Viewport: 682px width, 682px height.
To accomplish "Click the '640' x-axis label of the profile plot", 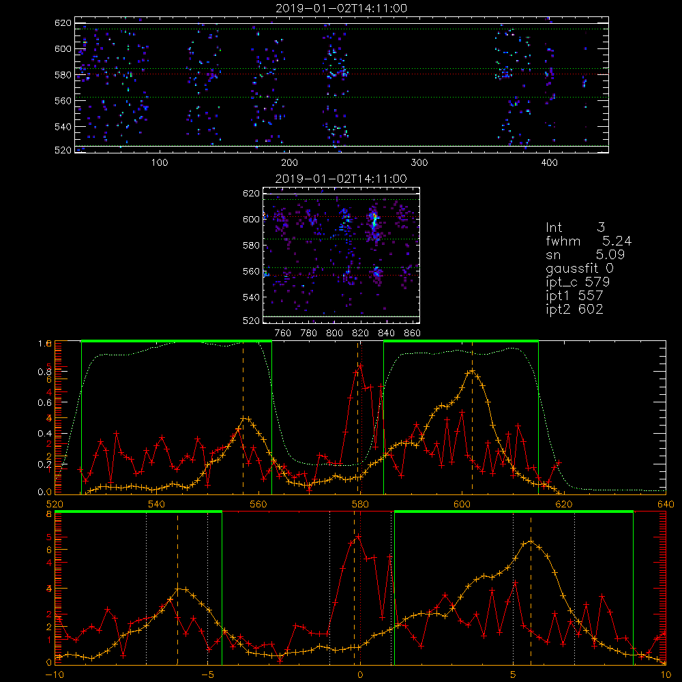I will click(666, 504).
